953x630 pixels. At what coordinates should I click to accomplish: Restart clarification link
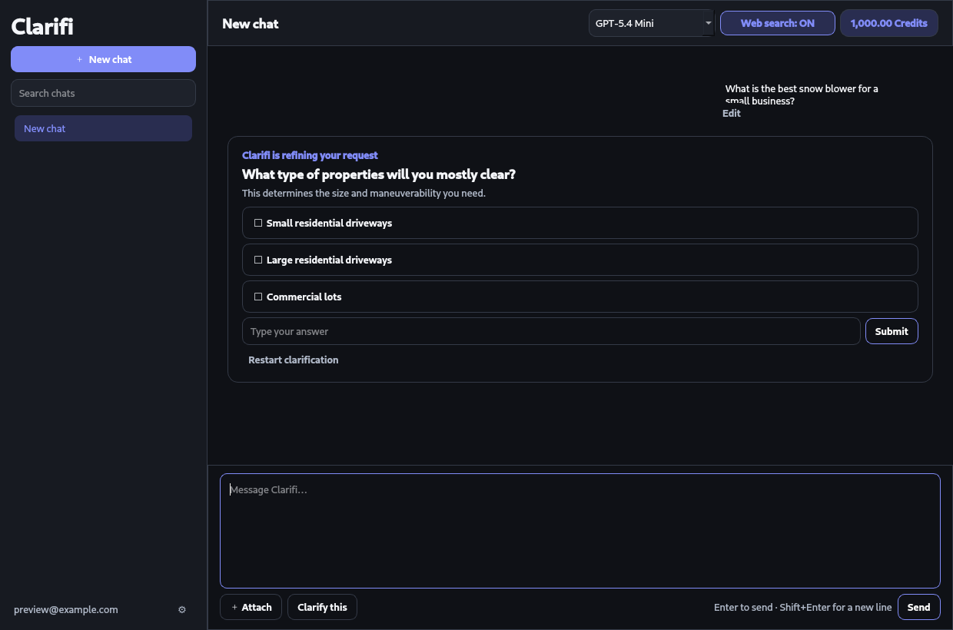[293, 360]
